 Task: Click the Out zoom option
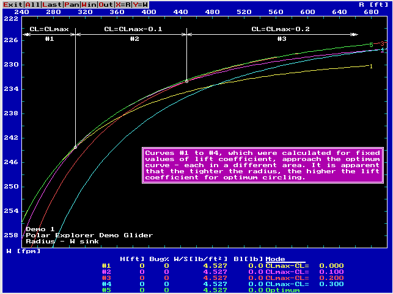106,4
